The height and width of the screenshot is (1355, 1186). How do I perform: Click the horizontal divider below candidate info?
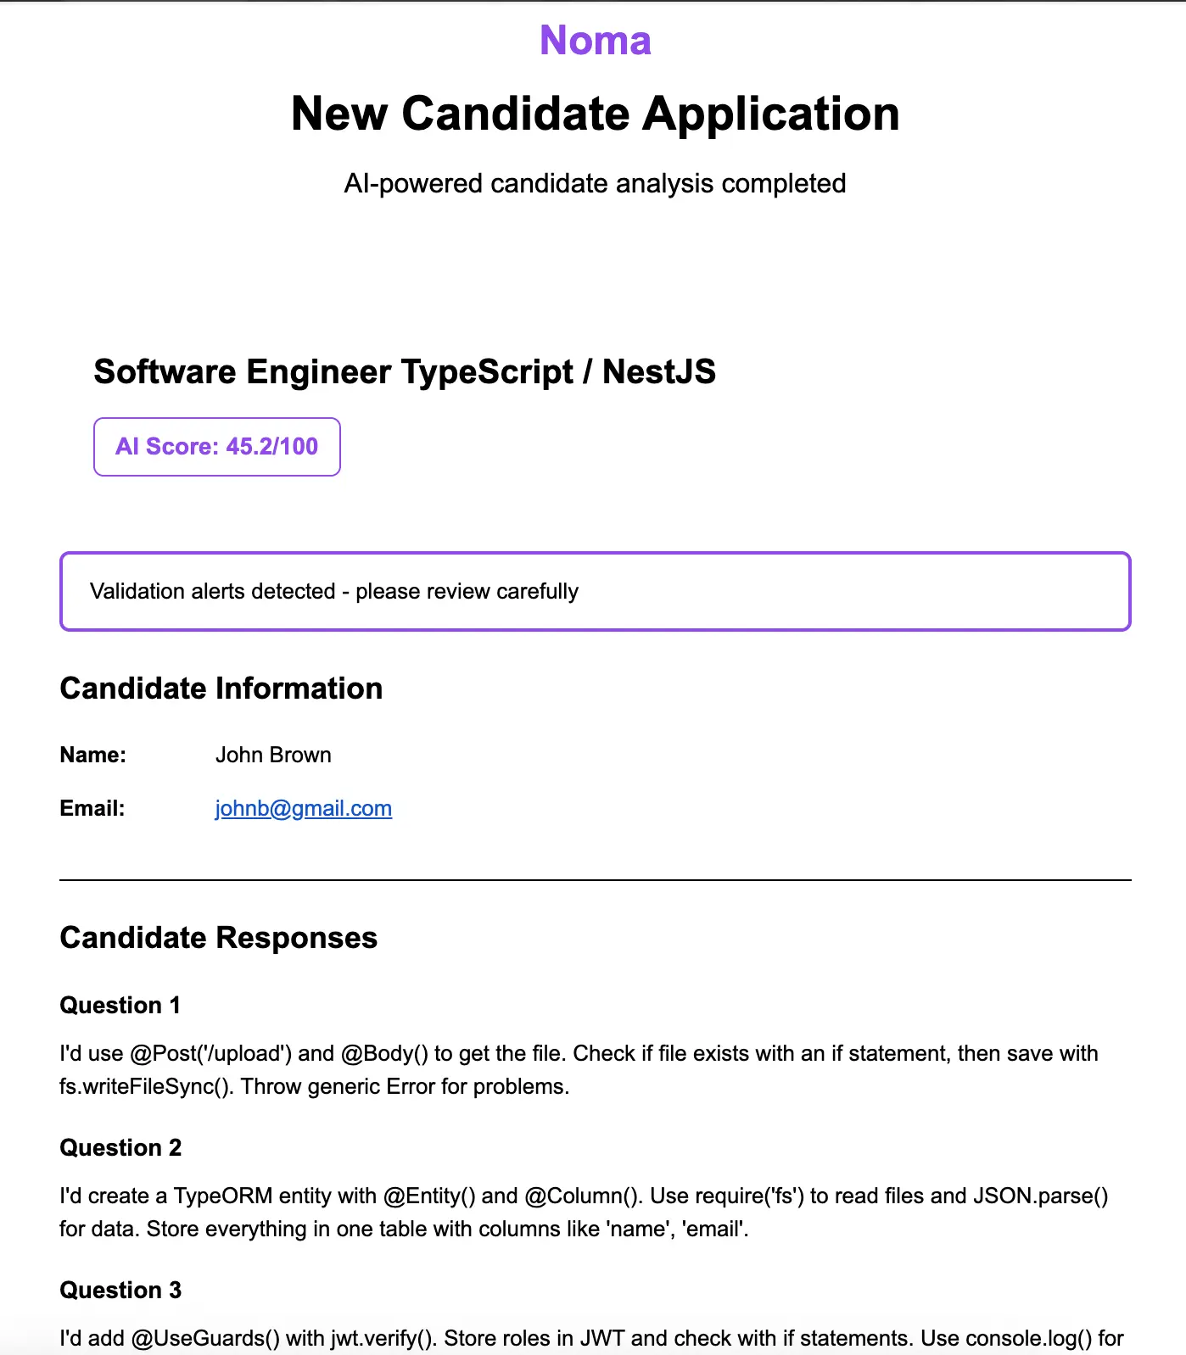click(596, 880)
